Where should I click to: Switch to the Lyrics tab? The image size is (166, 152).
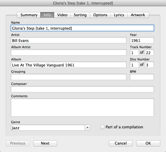click(x=119, y=15)
